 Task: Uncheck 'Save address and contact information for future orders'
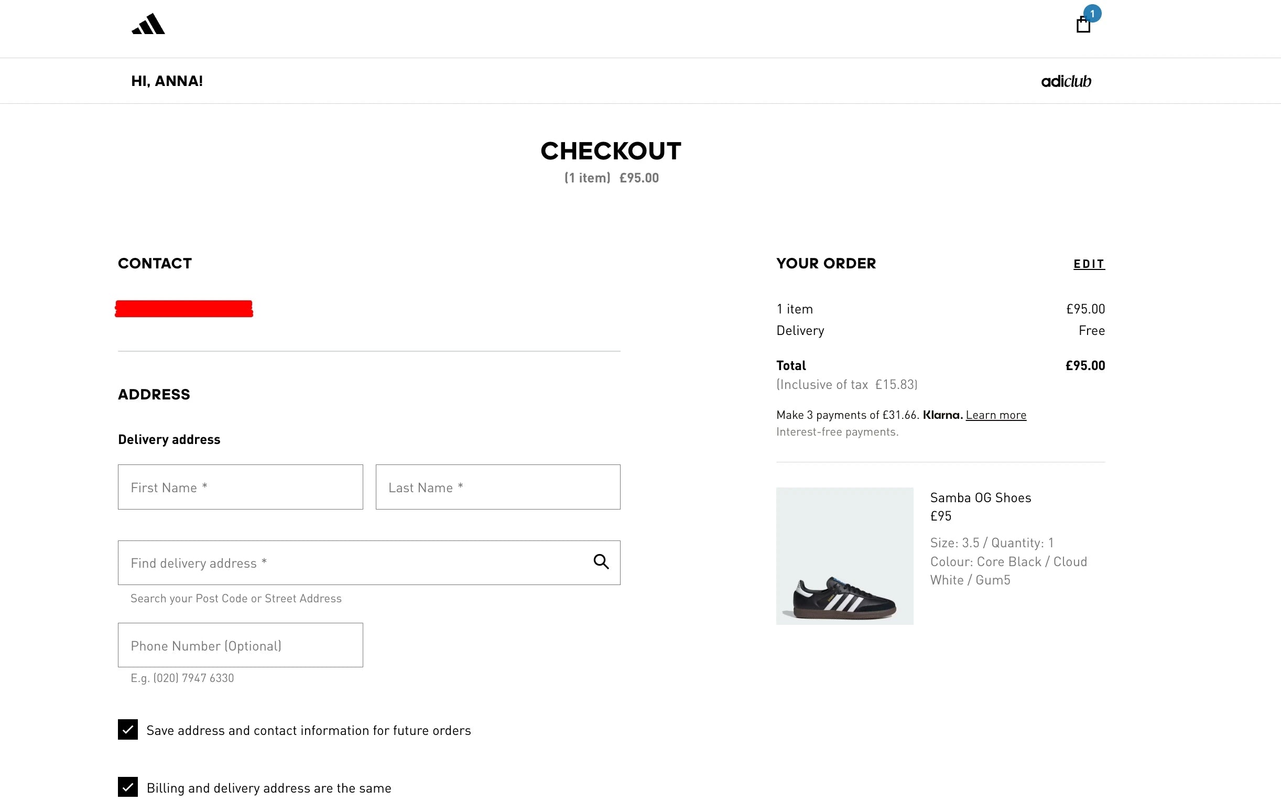pos(127,730)
